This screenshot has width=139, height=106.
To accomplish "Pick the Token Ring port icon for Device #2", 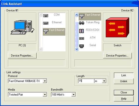I will pos(82,23).
